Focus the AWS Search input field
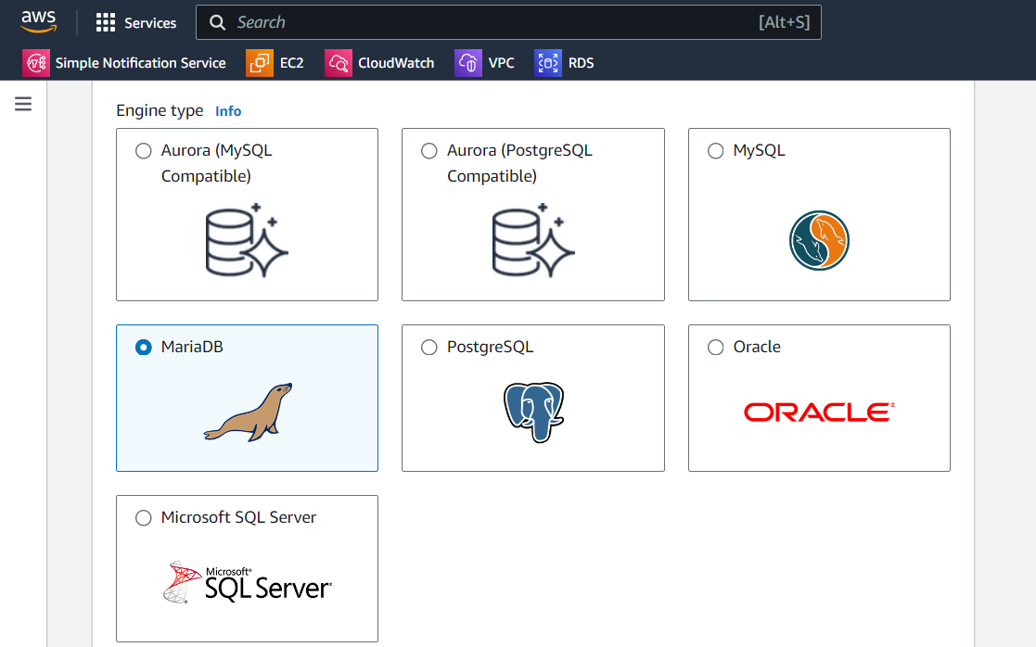 (508, 22)
